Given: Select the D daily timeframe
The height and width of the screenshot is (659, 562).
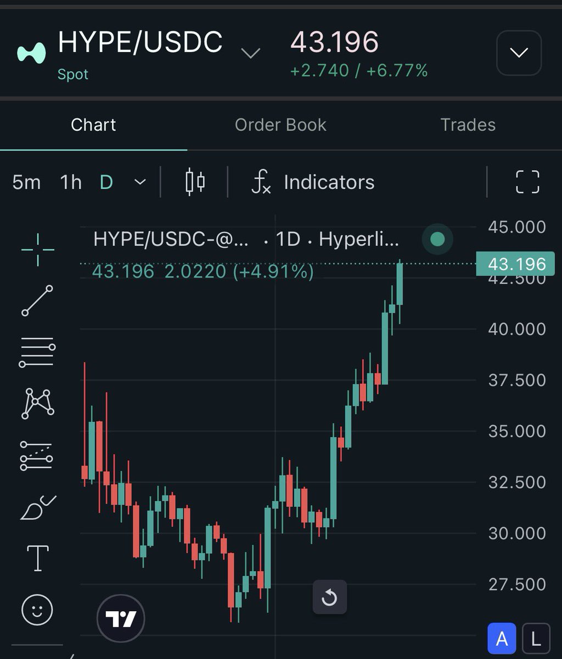Looking at the screenshot, I should [x=106, y=182].
